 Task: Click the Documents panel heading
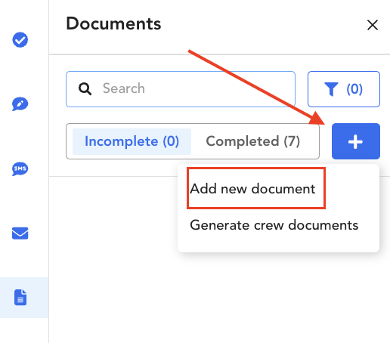113,23
